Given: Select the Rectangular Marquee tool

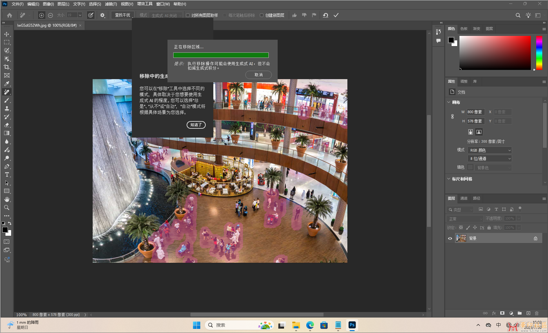Looking at the screenshot, I should 7,42.
